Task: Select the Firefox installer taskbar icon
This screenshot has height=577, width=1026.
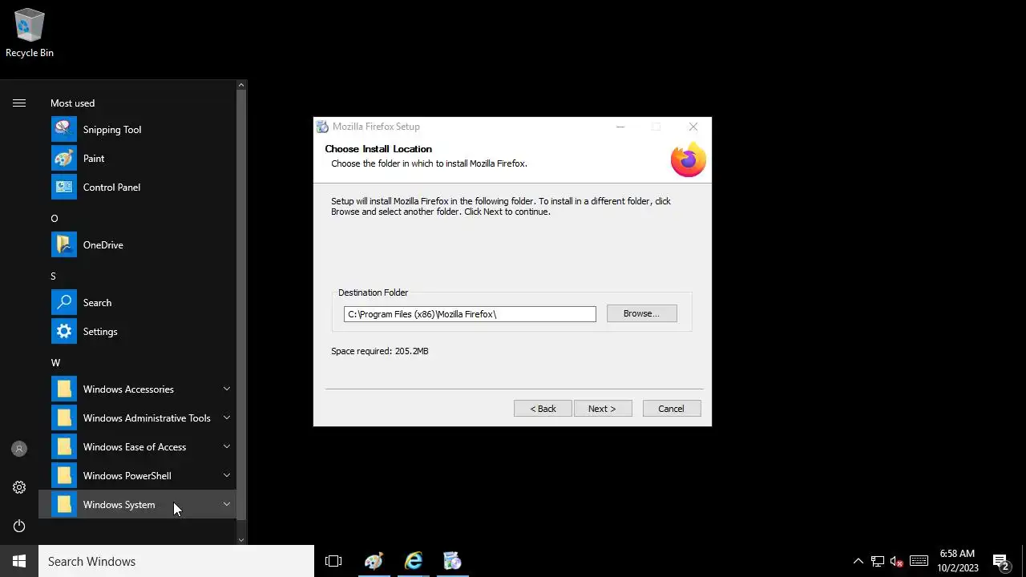Action: point(452,561)
